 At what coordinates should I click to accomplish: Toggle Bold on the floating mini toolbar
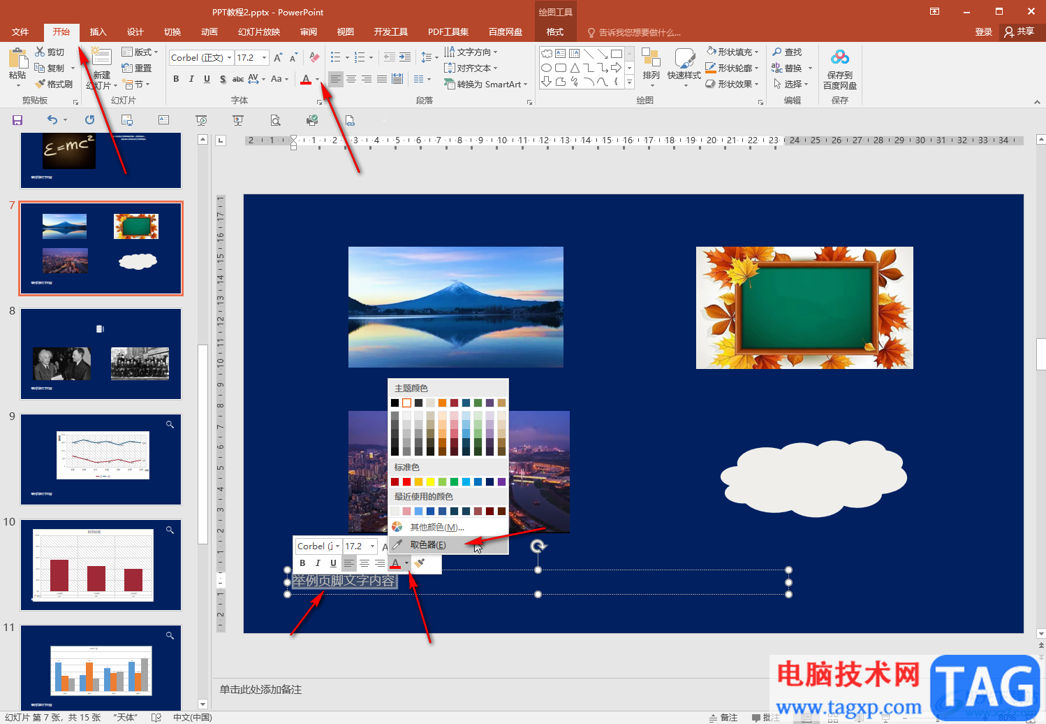click(302, 563)
